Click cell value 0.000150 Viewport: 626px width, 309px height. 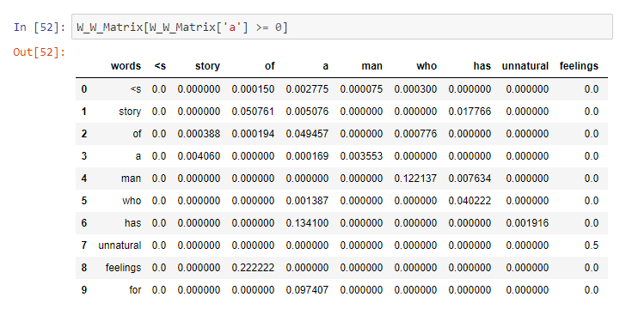pyautogui.click(x=253, y=89)
